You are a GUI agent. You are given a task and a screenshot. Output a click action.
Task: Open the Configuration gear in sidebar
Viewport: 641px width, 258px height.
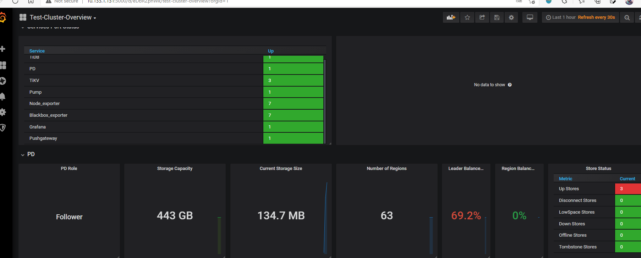[x=3, y=112]
